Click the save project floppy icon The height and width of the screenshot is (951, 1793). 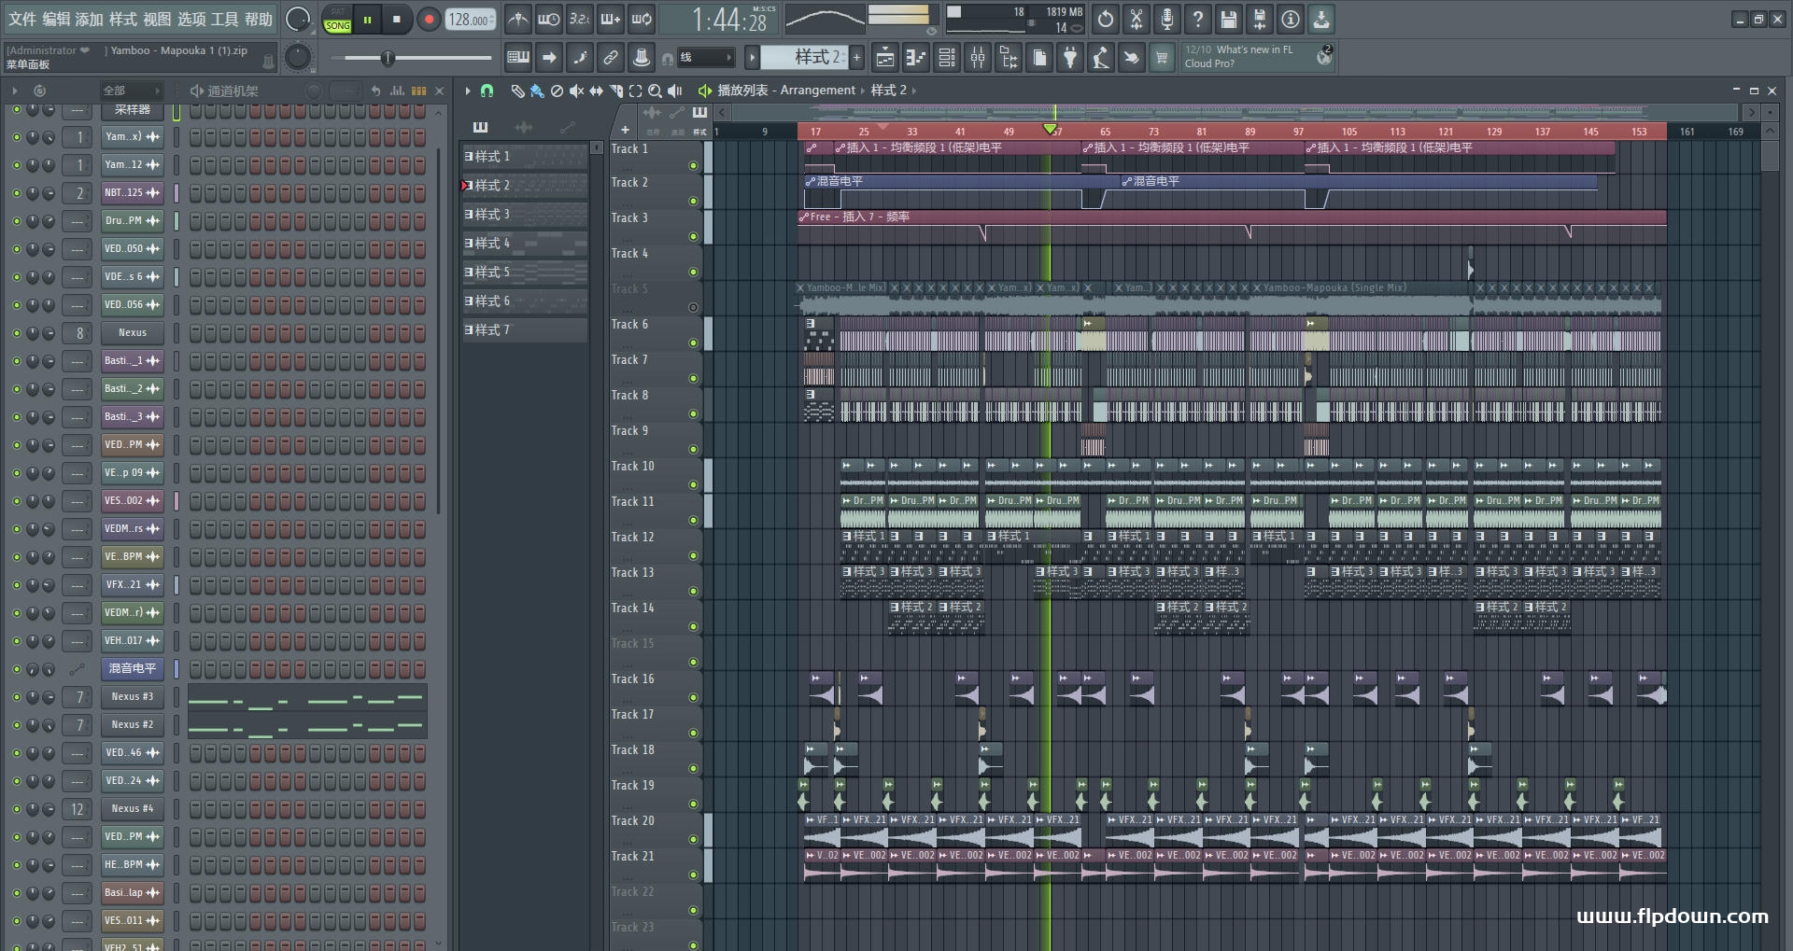[1229, 19]
